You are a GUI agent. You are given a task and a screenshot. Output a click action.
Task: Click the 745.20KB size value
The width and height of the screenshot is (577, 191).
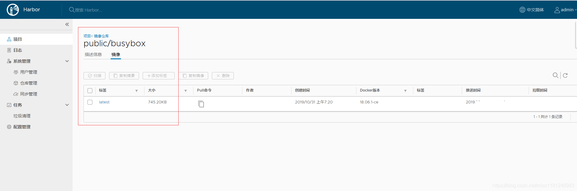[x=157, y=102]
